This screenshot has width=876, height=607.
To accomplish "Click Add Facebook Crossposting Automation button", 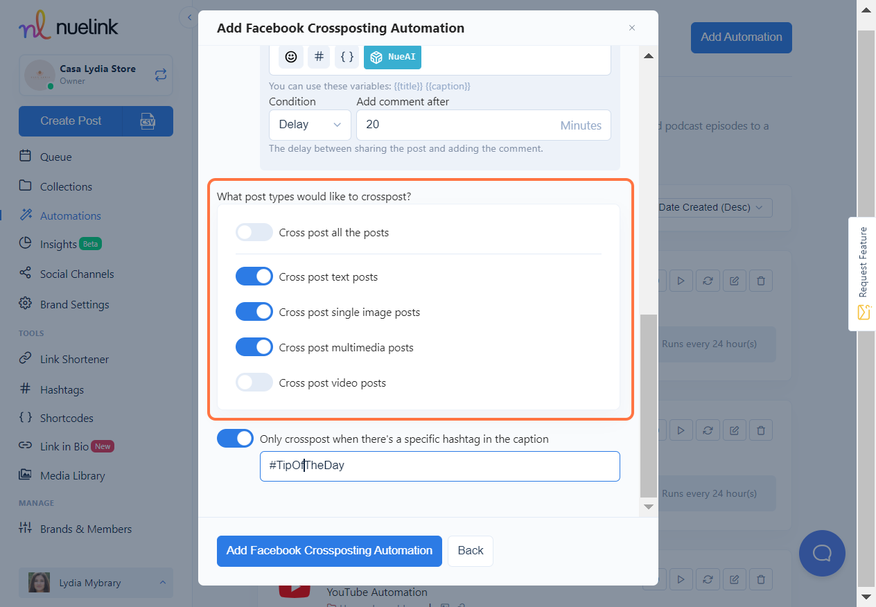I will click(x=329, y=551).
